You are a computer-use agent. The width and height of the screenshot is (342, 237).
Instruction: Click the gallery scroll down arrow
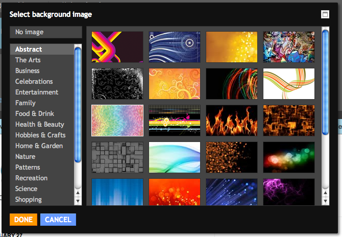click(x=325, y=201)
